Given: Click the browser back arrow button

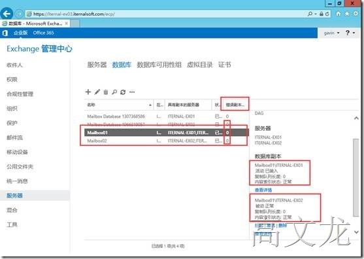Looking at the screenshot, I should coord(7,14).
